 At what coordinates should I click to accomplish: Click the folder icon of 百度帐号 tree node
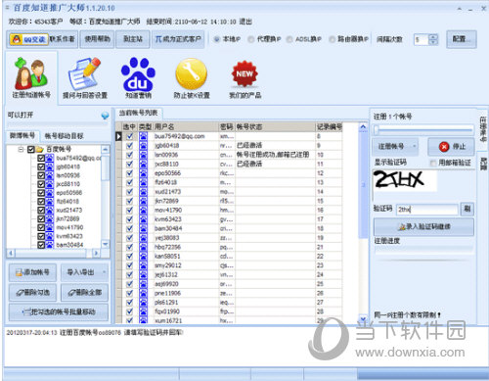40,150
